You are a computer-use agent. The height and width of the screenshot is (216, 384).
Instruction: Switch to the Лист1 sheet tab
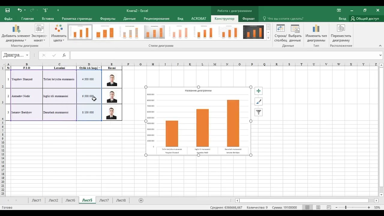[x=36, y=200]
